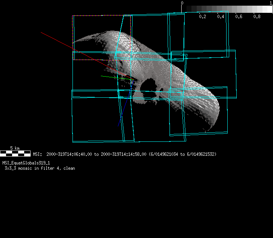The width and height of the screenshot is (273, 238).
Task: Click the "3x3_3 mosaic in filter 4, clean" text
Action: coord(40,168)
